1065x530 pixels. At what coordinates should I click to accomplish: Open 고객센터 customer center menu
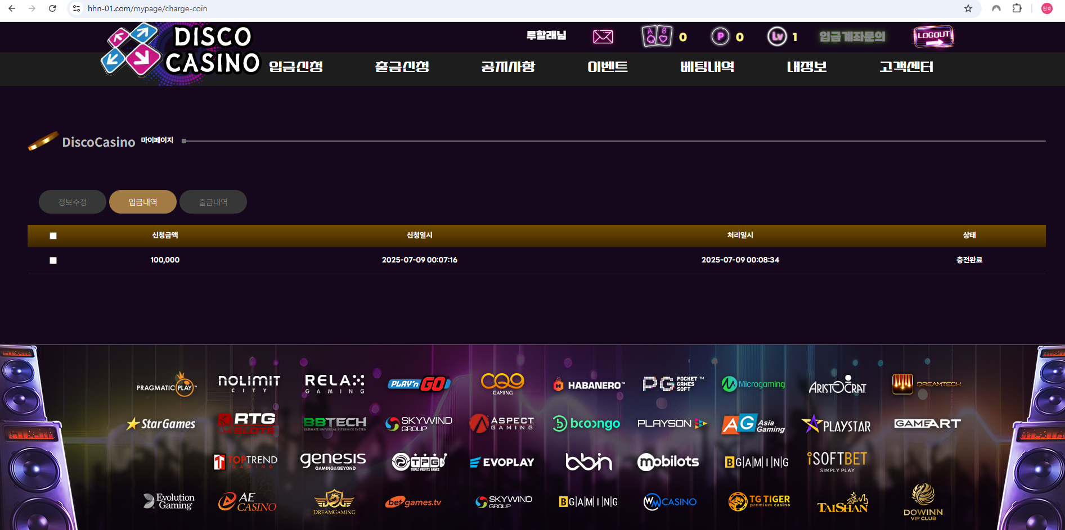(x=906, y=66)
